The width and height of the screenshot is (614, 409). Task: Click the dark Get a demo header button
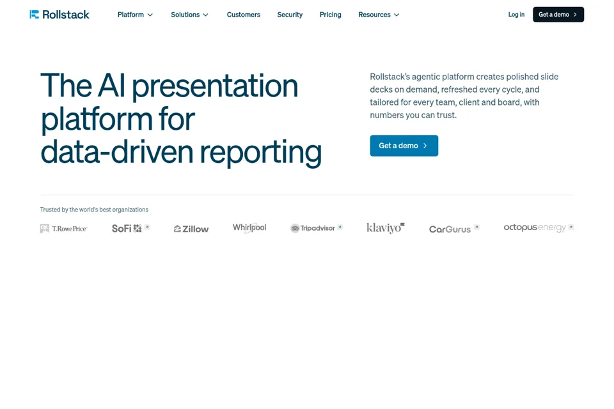pos(558,15)
